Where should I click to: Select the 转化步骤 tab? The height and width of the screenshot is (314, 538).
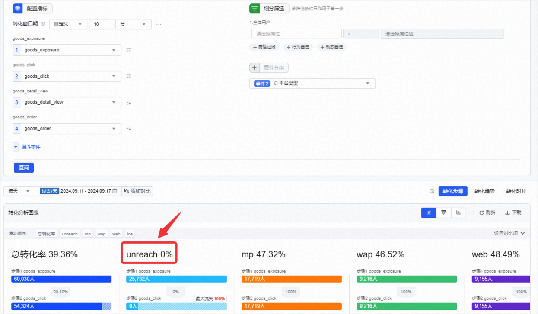(x=453, y=191)
